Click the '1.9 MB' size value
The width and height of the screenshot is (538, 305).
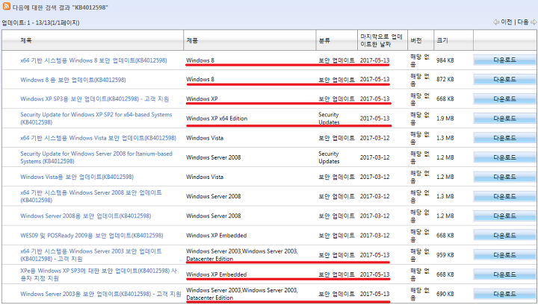coord(445,119)
